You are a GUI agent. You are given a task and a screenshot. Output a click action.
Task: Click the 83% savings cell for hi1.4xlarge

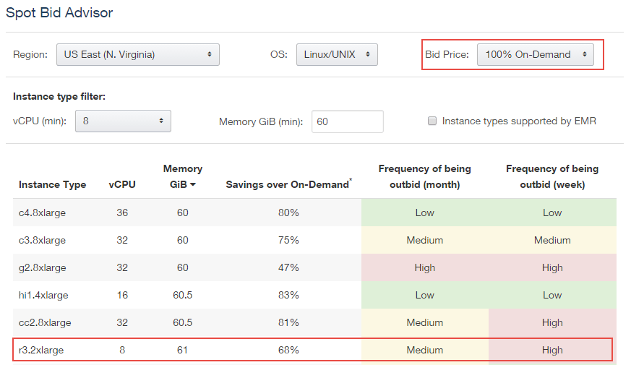287,295
